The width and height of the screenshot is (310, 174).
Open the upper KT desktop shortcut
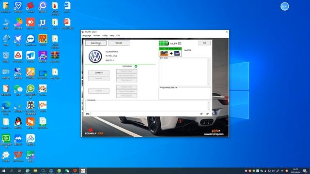[43, 90]
